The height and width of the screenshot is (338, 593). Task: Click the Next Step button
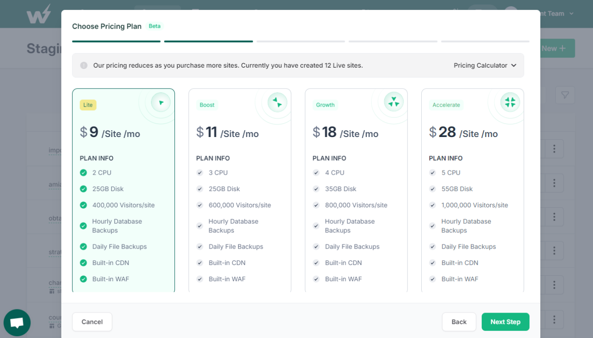(x=505, y=322)
